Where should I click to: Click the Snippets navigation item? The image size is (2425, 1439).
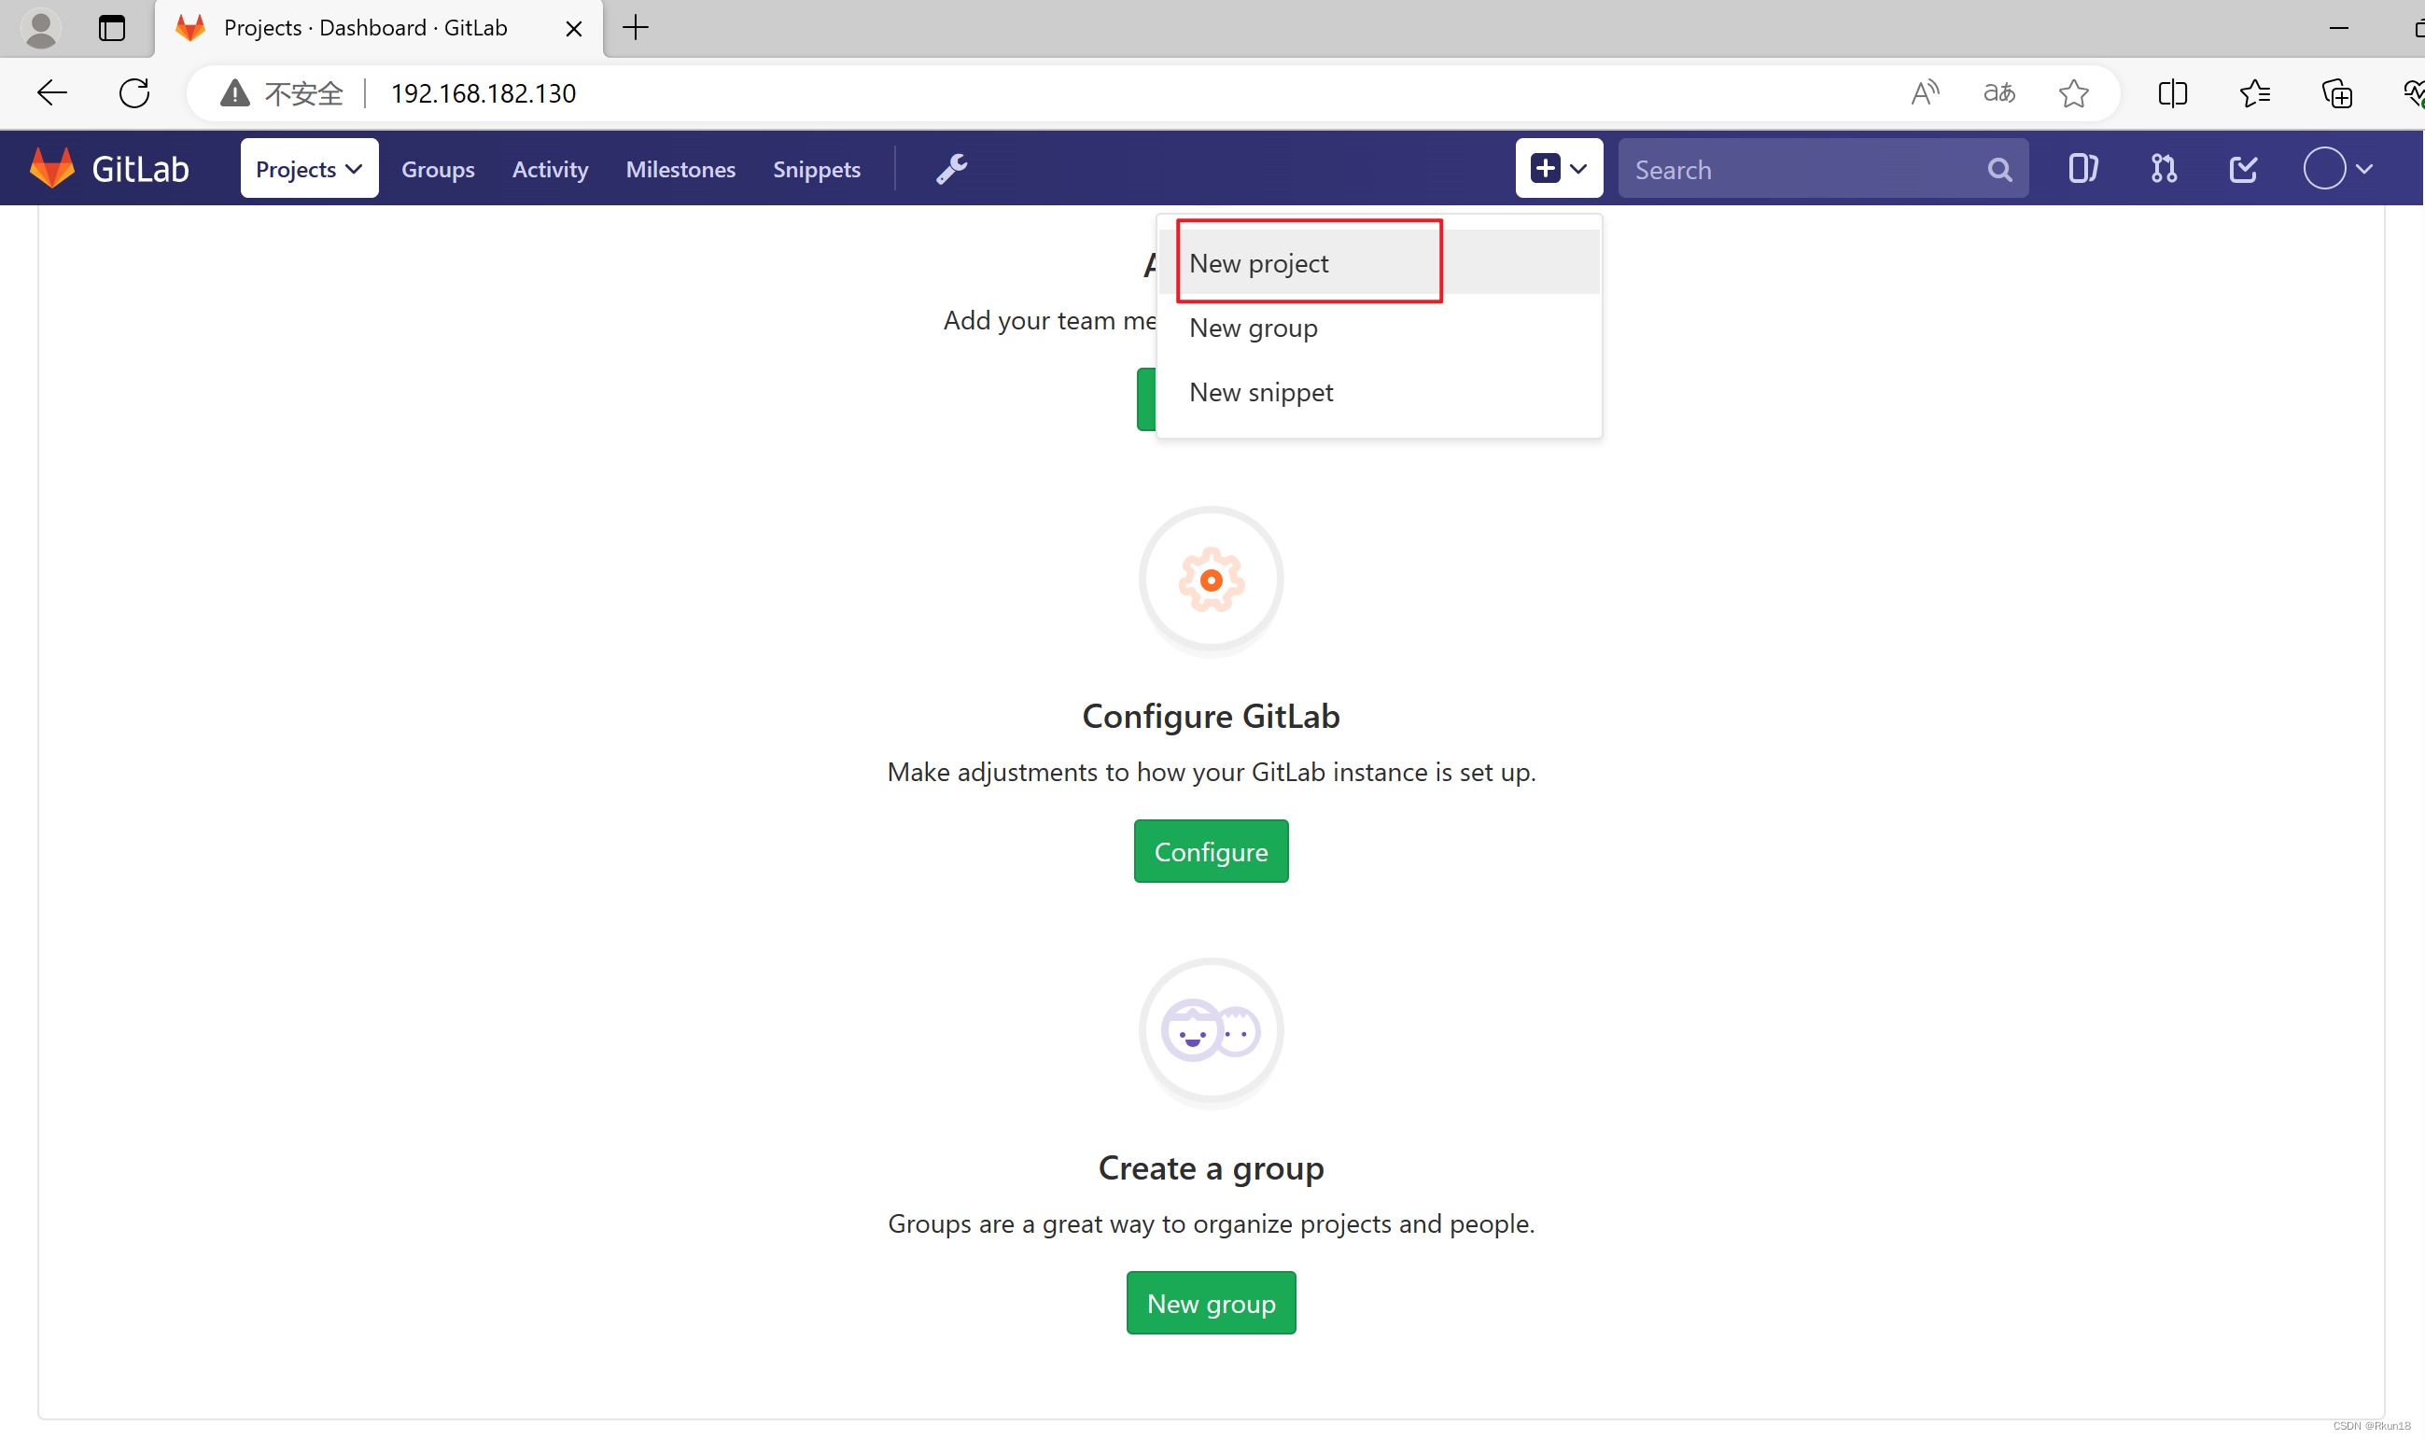[x=815, y=168]
